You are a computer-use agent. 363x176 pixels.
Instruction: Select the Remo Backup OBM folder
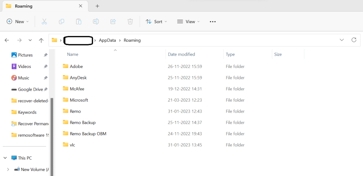tap(88, 134)
